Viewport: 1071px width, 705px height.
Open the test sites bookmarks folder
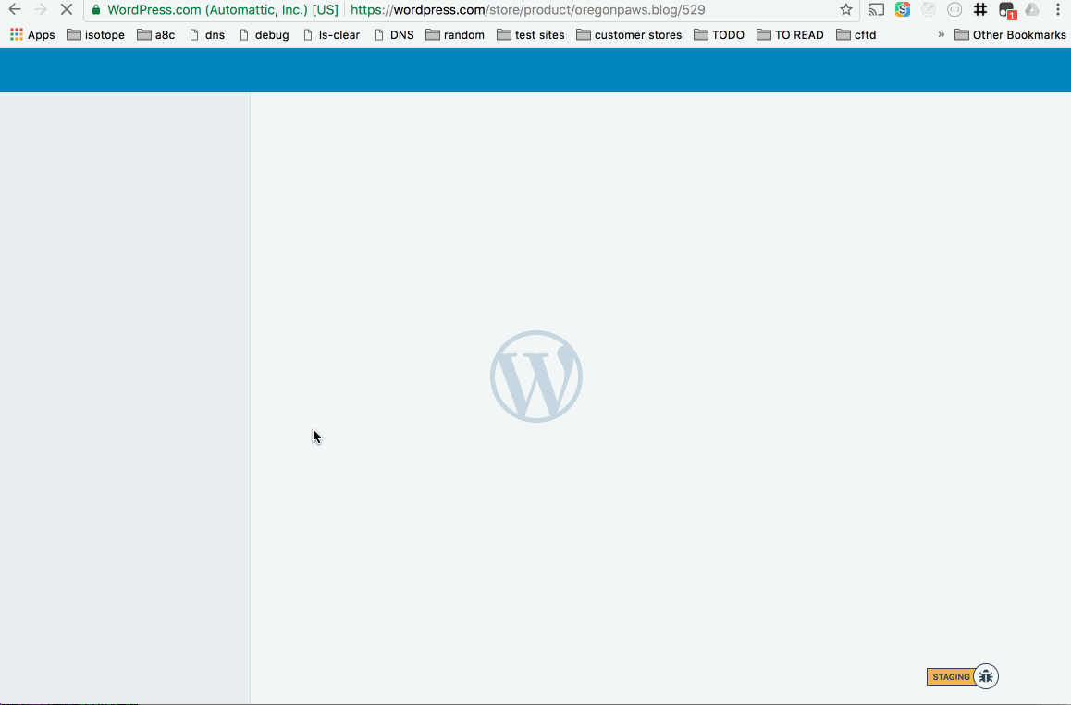[531, 35]
